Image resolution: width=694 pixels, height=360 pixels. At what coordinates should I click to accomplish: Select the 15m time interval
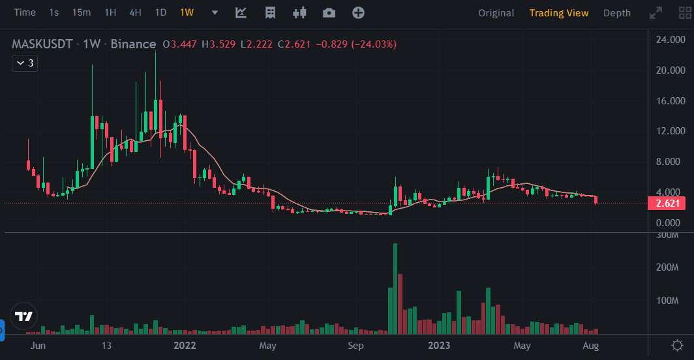(82, 12)
